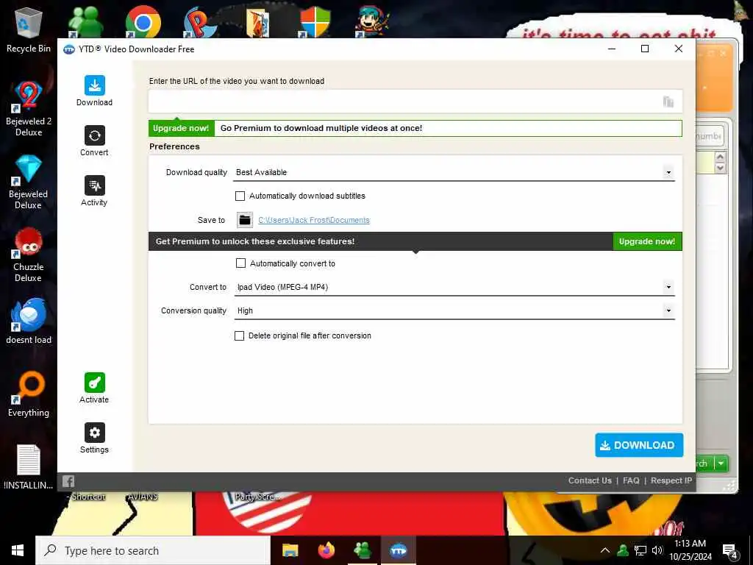Open Recycle Bin on the desktop

tap(29, 29)
